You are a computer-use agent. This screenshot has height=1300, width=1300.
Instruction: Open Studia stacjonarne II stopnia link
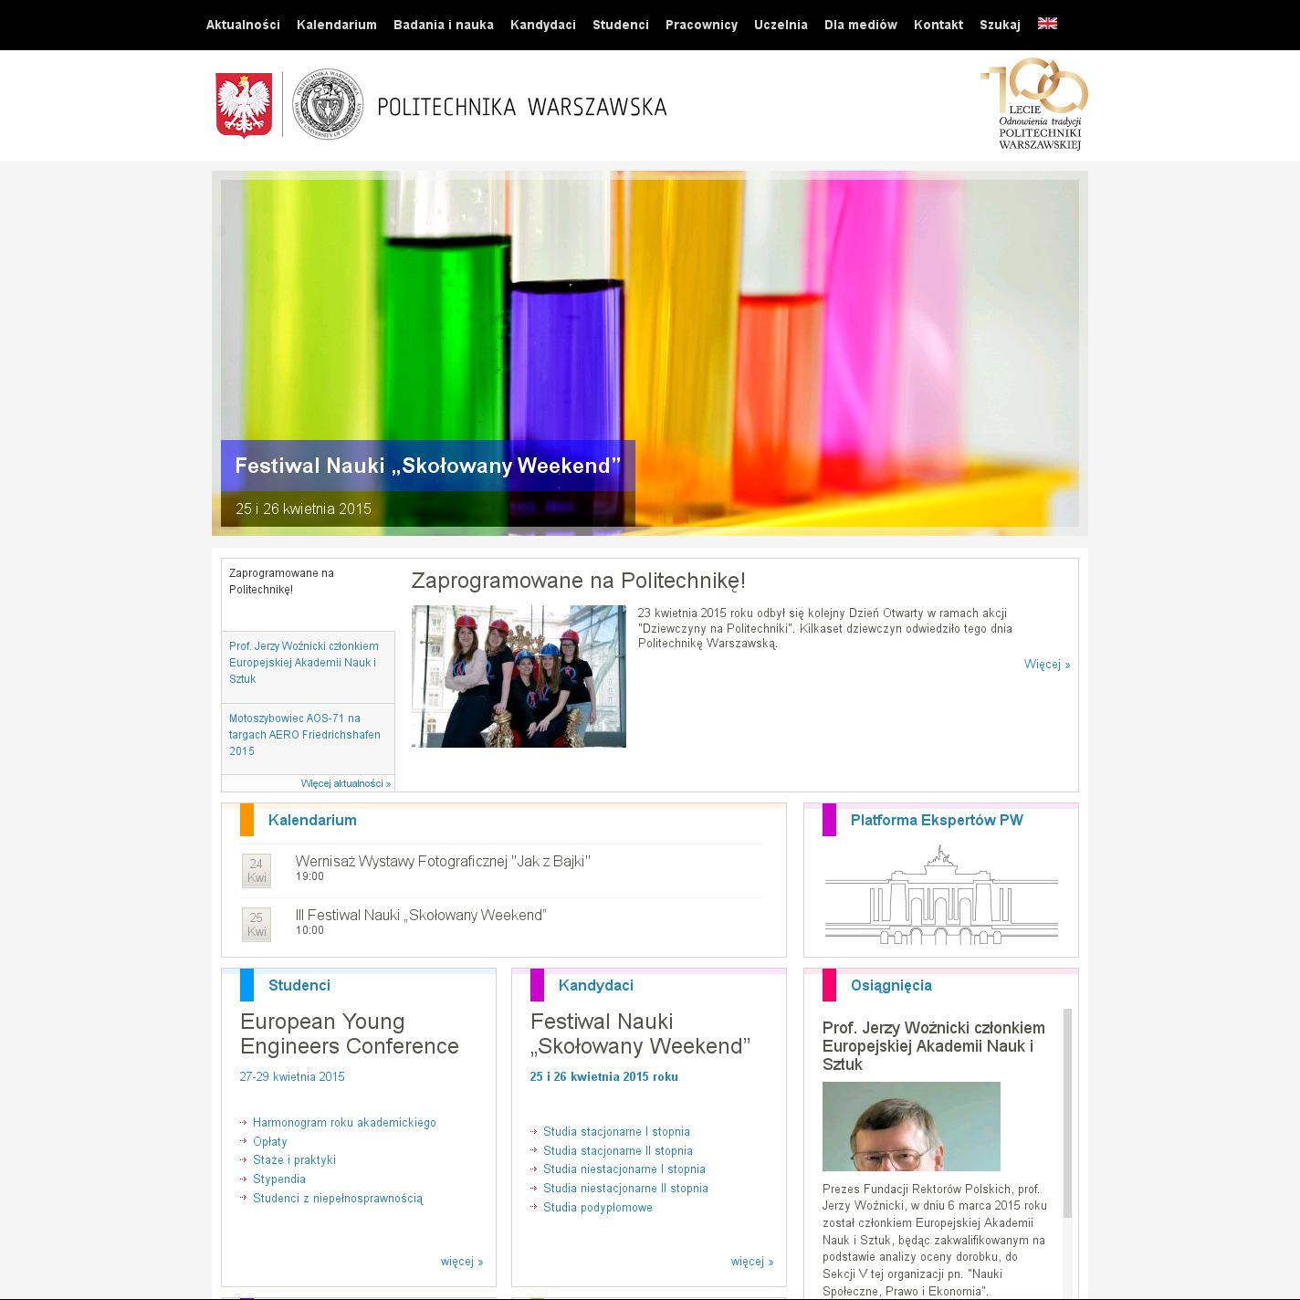618,1151
